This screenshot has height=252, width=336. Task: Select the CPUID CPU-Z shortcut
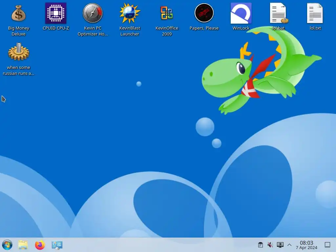[56, 13]
